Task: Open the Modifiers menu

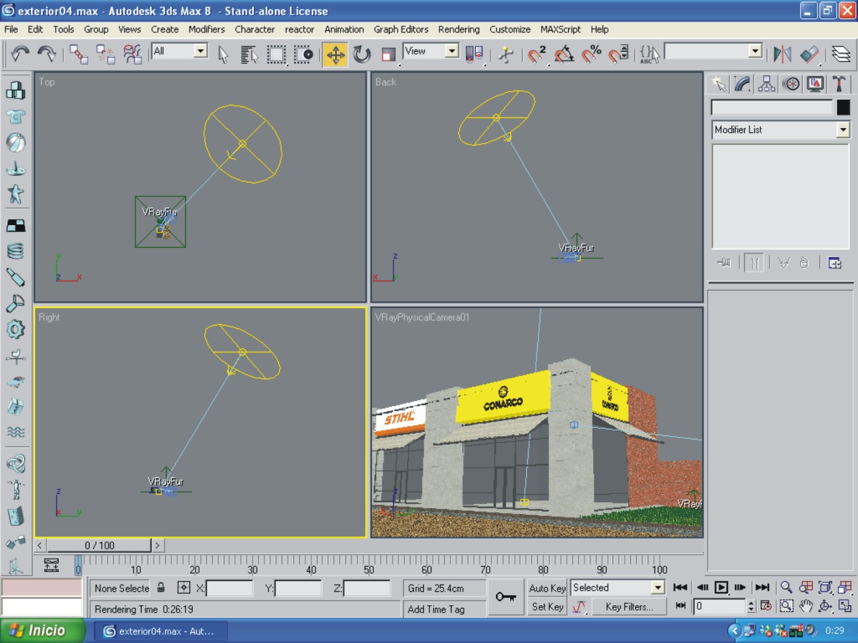Action: click(206, 30)
